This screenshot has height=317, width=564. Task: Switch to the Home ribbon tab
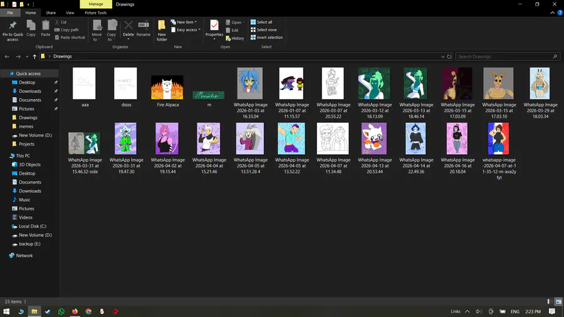(31, 13)
